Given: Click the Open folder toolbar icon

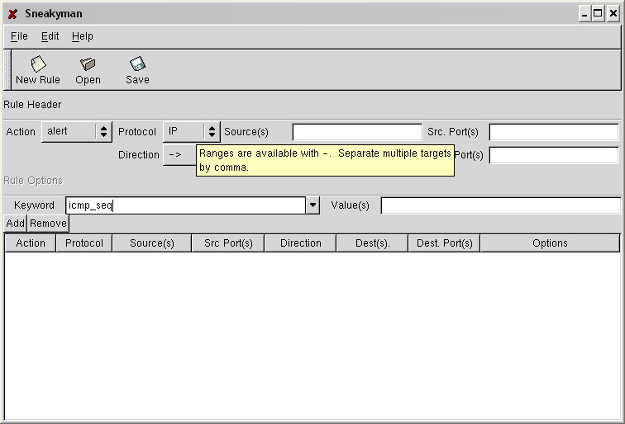Looking at the screenshot, I should click(88, 64).
